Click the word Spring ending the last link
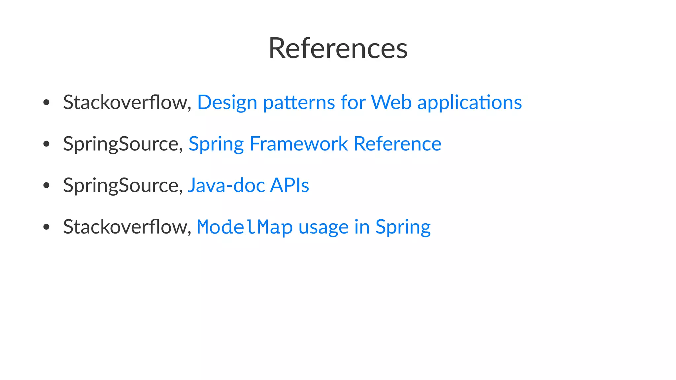Viewport: 676px width, 380px height. pyautogui.click(x=403, y=227)
